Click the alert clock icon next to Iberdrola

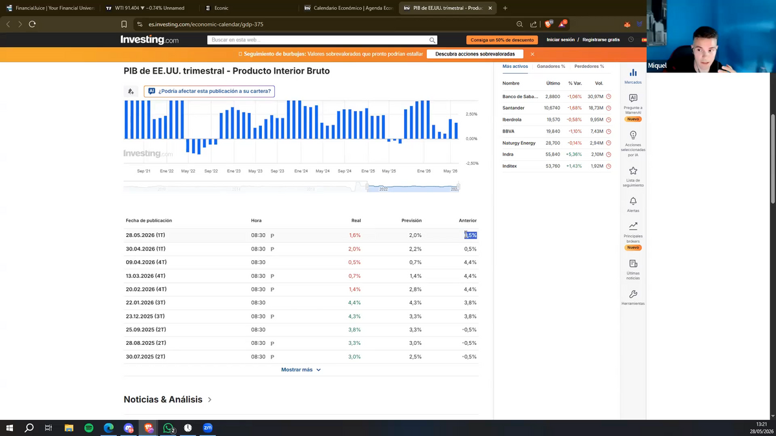609,119
